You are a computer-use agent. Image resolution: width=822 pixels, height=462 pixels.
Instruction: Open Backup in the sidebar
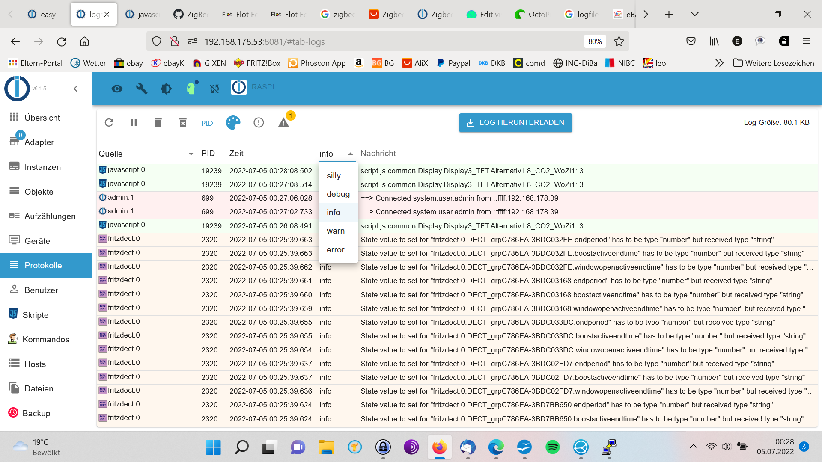tap(46, 413)
